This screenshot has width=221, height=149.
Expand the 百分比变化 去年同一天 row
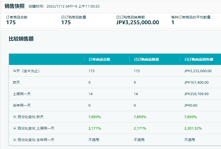tap(15, 140)
